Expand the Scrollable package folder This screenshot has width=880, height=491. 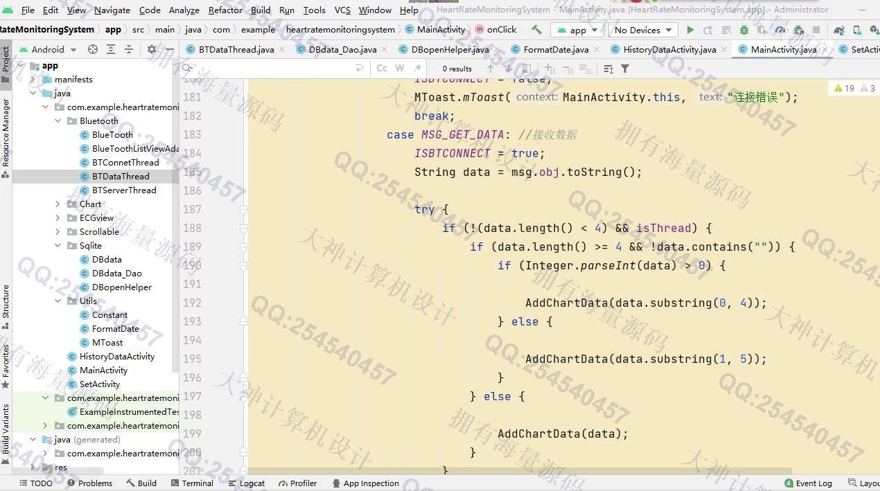[58, 231]
